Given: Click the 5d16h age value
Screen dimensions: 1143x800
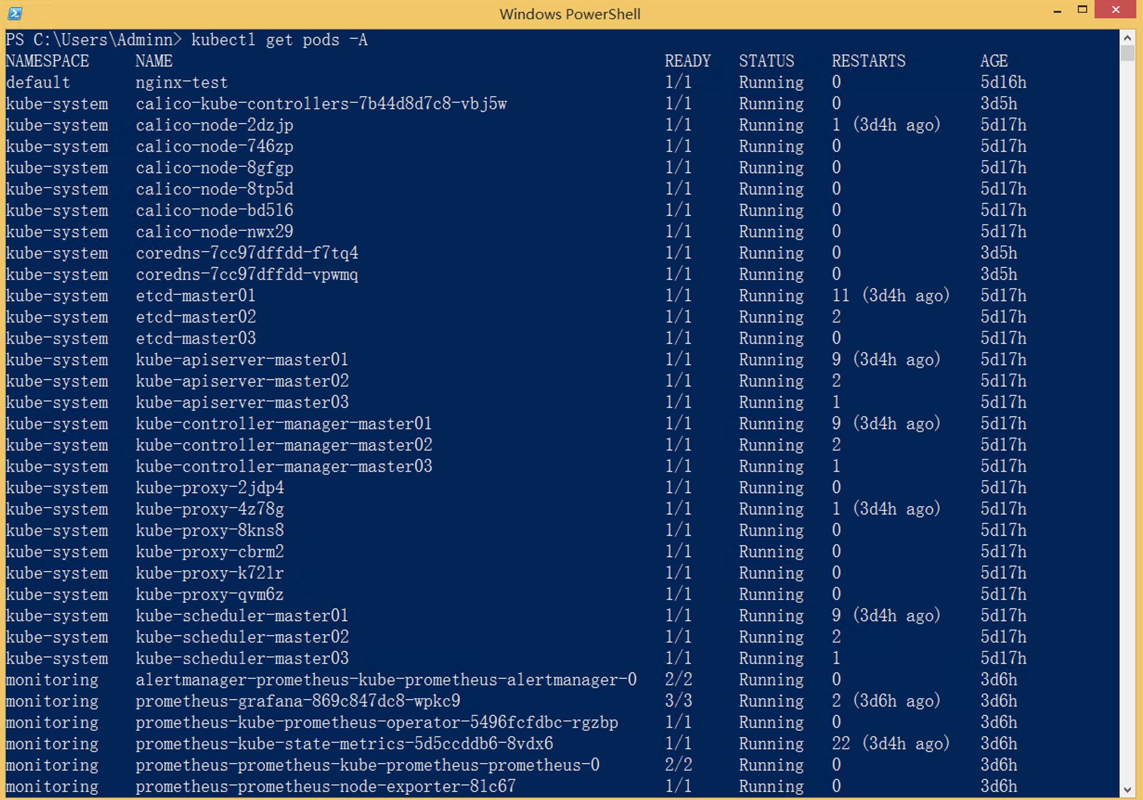Looking at the screenshot, I should pos(1003,82).
